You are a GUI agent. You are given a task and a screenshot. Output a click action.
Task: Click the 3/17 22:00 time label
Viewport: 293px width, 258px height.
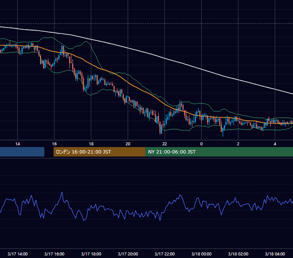[x=165, y=254]
